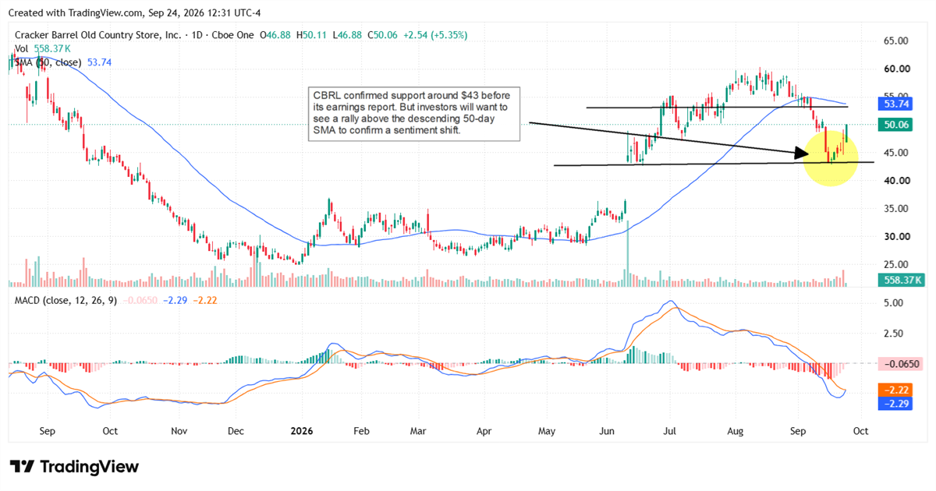Image resolution: width=936 pixels, height=491 pixels.
Task: Click the +2.54 (+5.35%) change value
Action: (x=435, y=34)
